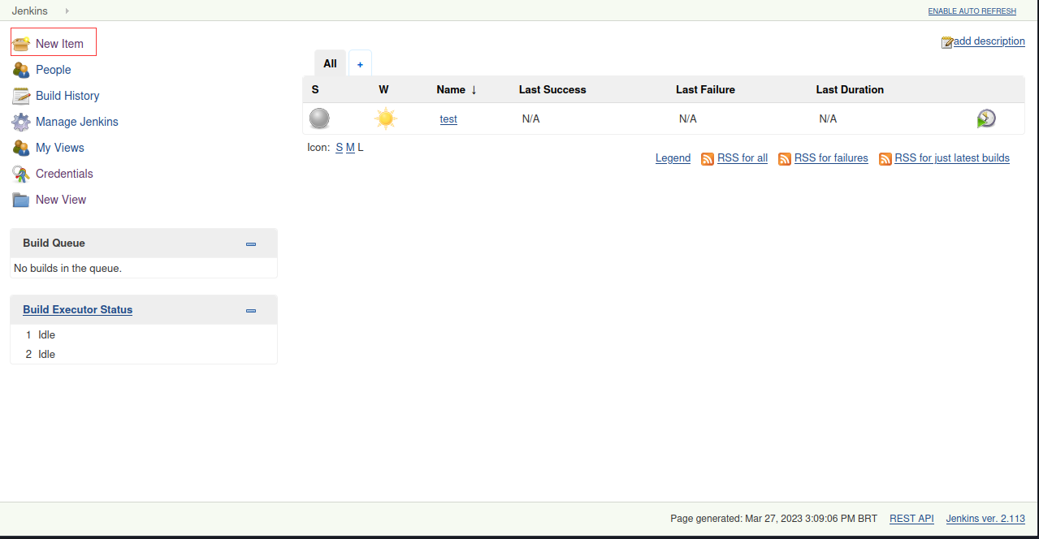The width and height of the screenshot is (1039, 539).
Task: Open the test job link
Action: [448, 119]
